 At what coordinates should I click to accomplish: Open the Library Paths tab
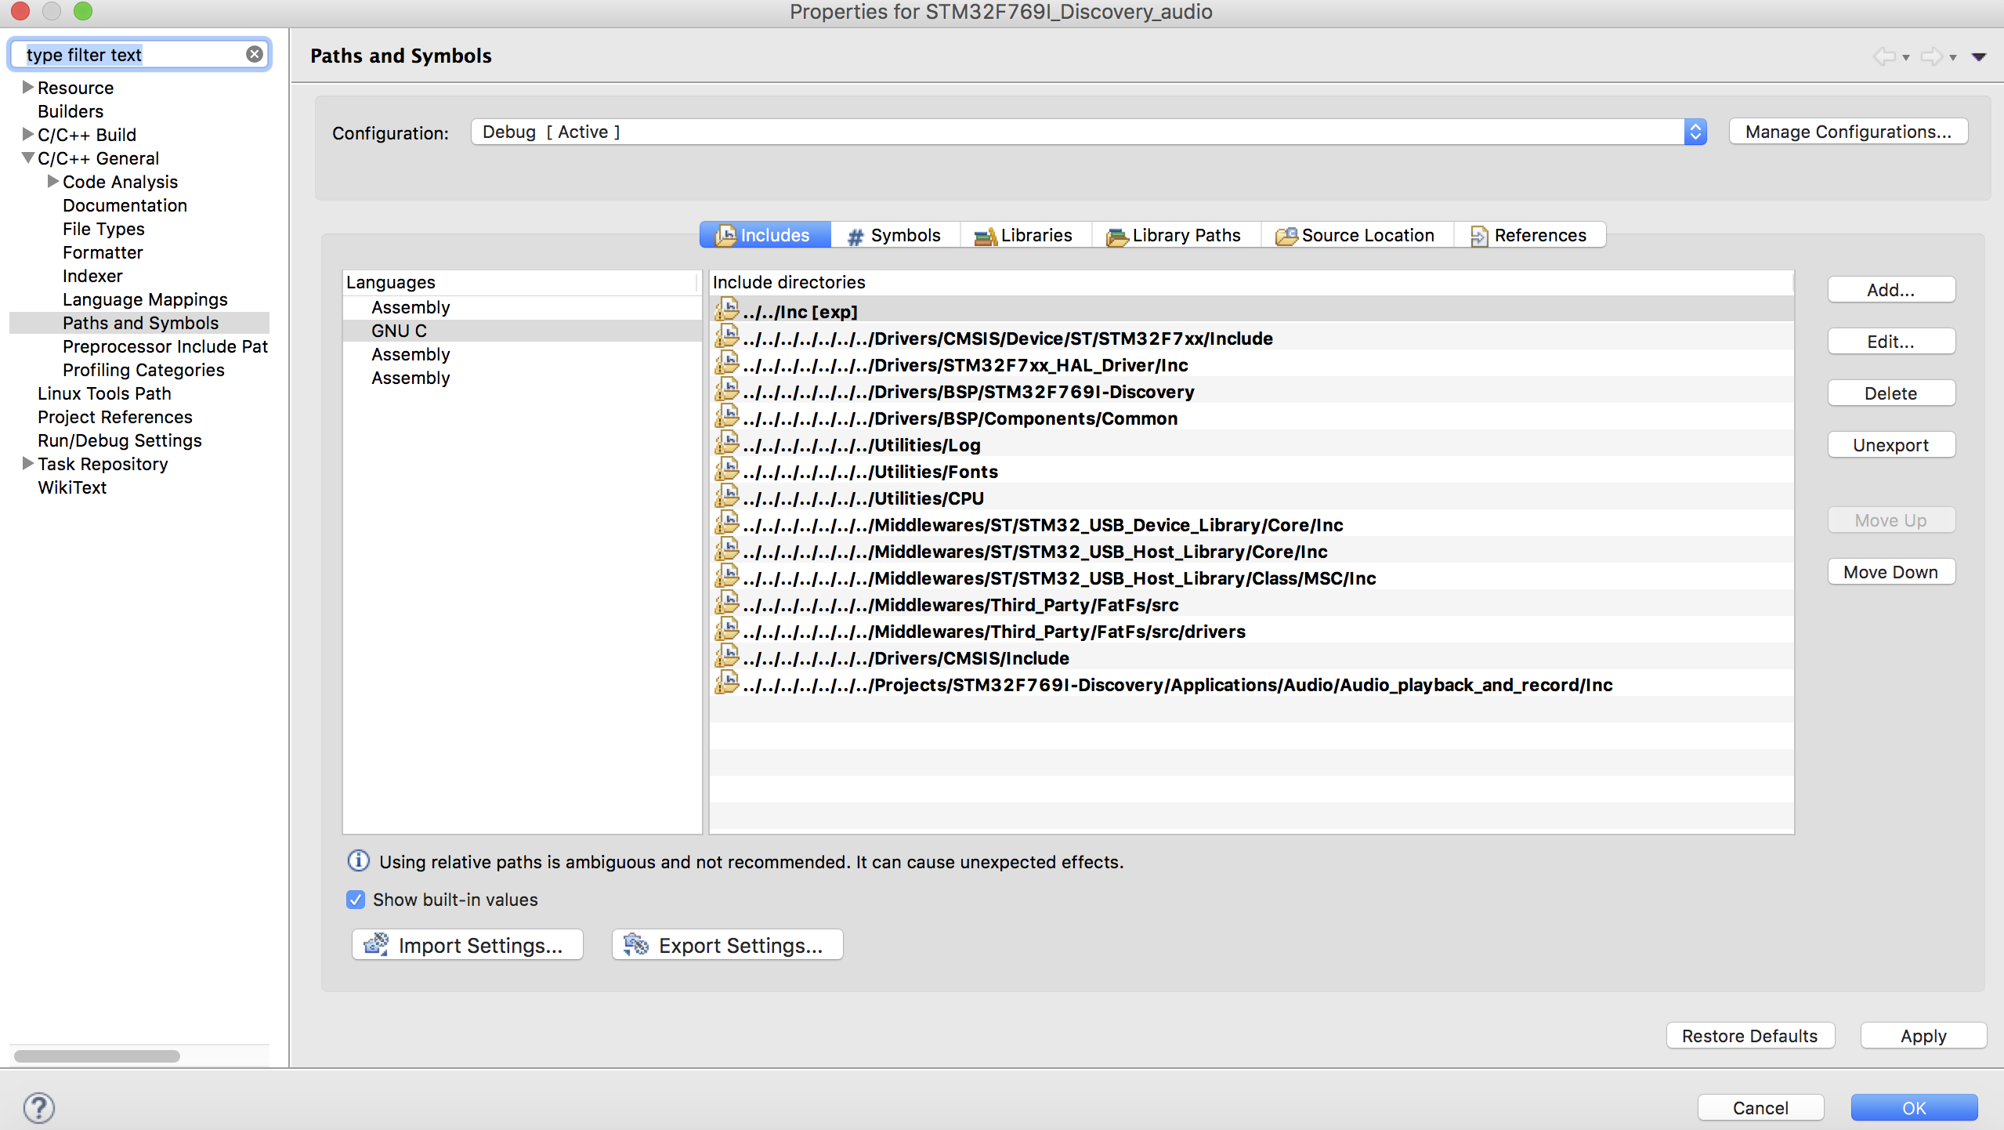1174,235
